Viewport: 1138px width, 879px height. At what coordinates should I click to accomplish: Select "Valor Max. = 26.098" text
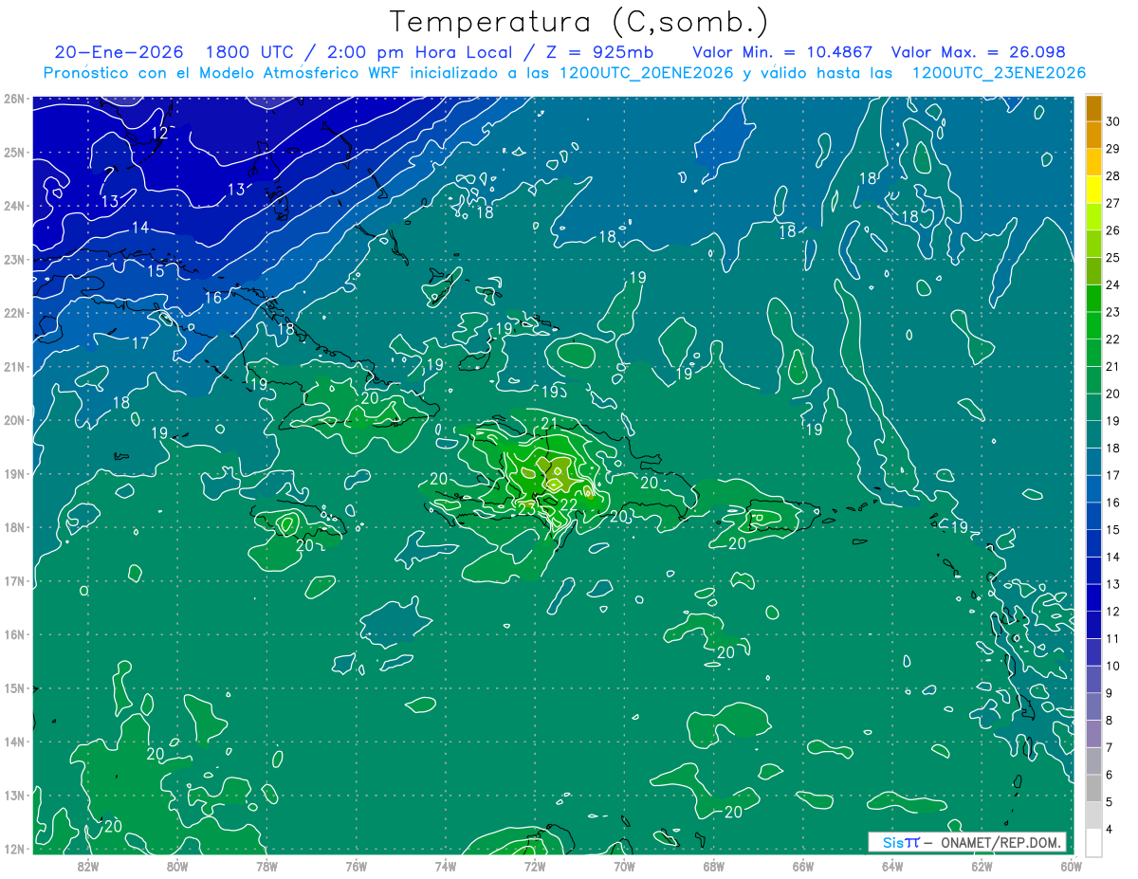tap(977, 52)
